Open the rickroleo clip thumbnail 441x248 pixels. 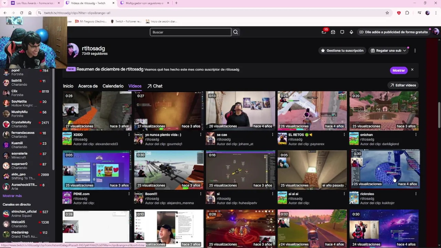[385, 168]
